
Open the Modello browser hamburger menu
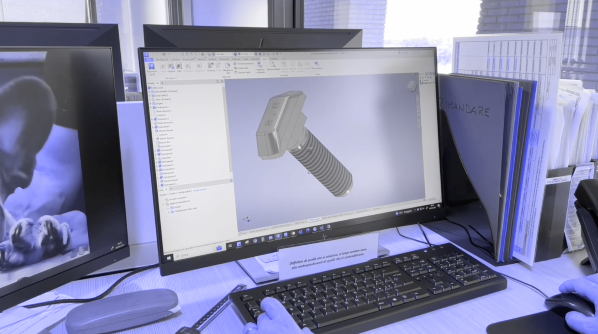coord(222,81)
